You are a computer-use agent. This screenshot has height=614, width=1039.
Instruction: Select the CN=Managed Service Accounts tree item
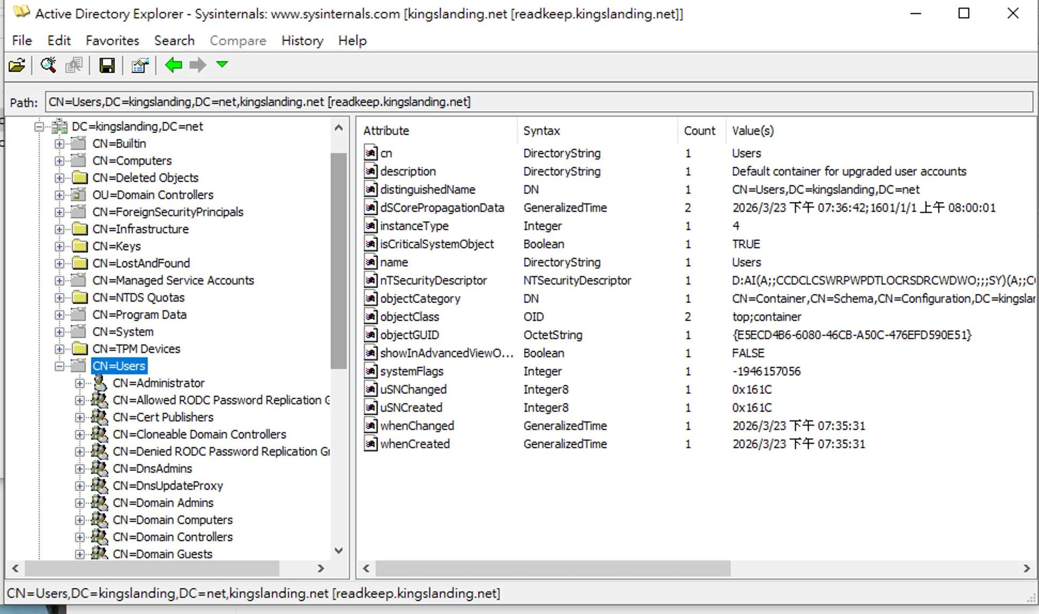pos(173,280)
